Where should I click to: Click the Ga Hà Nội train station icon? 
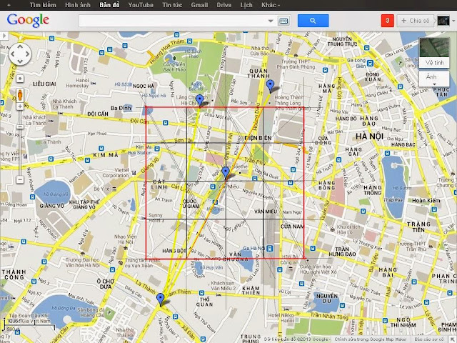[270, 249]
